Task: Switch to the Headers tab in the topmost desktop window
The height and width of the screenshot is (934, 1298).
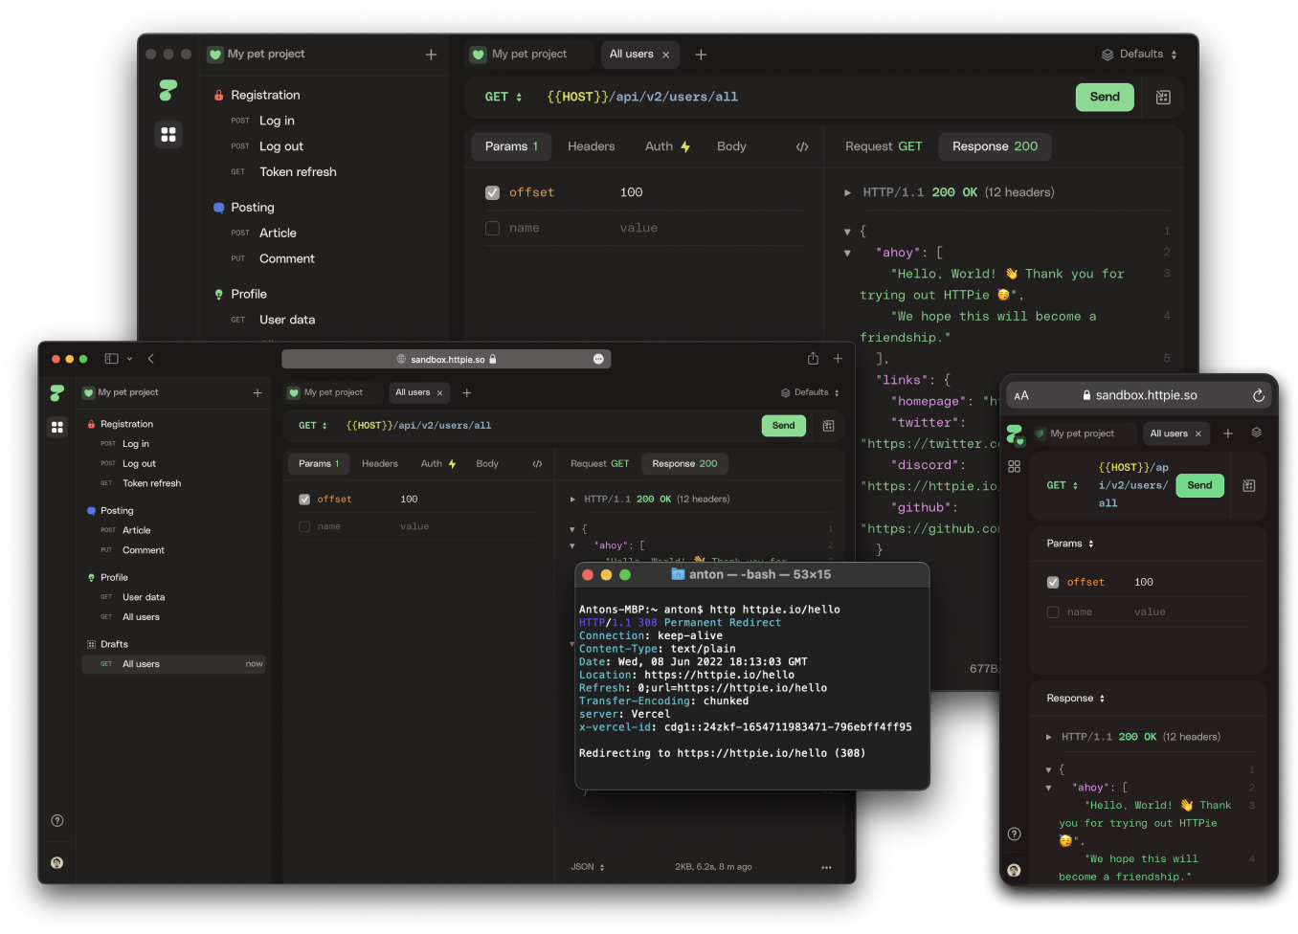Action: [591, 146]
